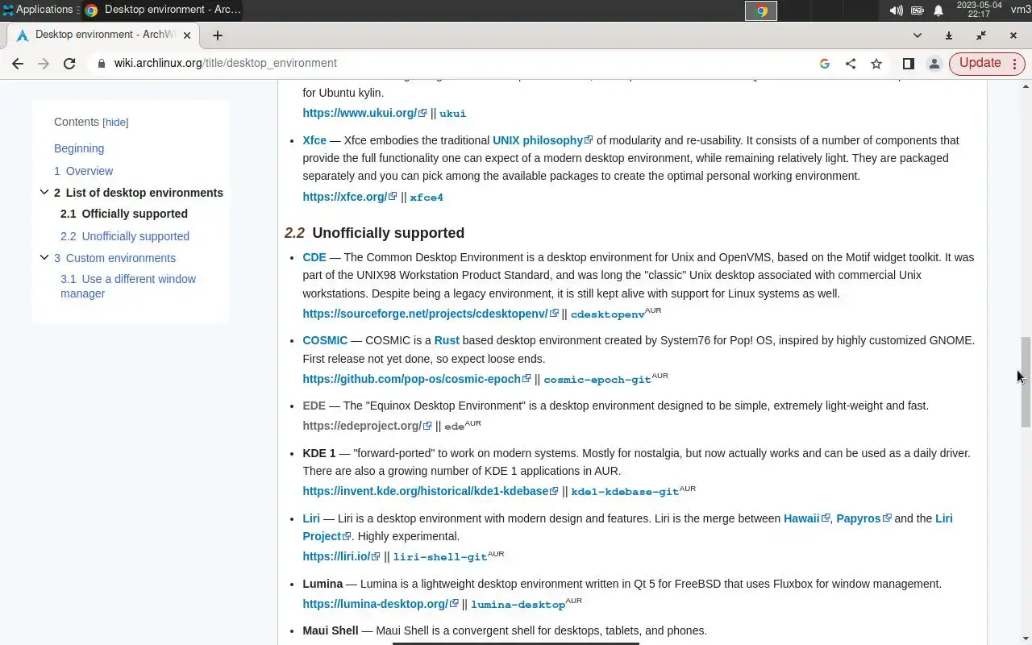Image resolution: width=1032 pixels, height=645 pixels.
Task: Open kde1-kdebase-git AUR package
Action: [x=625, y=492]
